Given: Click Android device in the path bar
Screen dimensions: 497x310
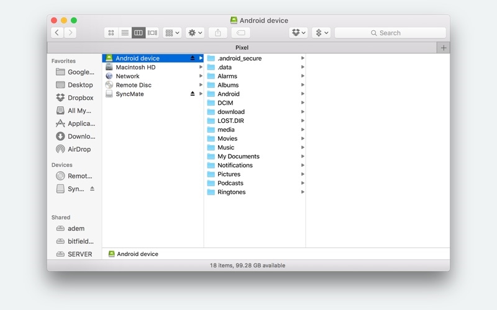Looking at the screenshot, I should [133, 254].
